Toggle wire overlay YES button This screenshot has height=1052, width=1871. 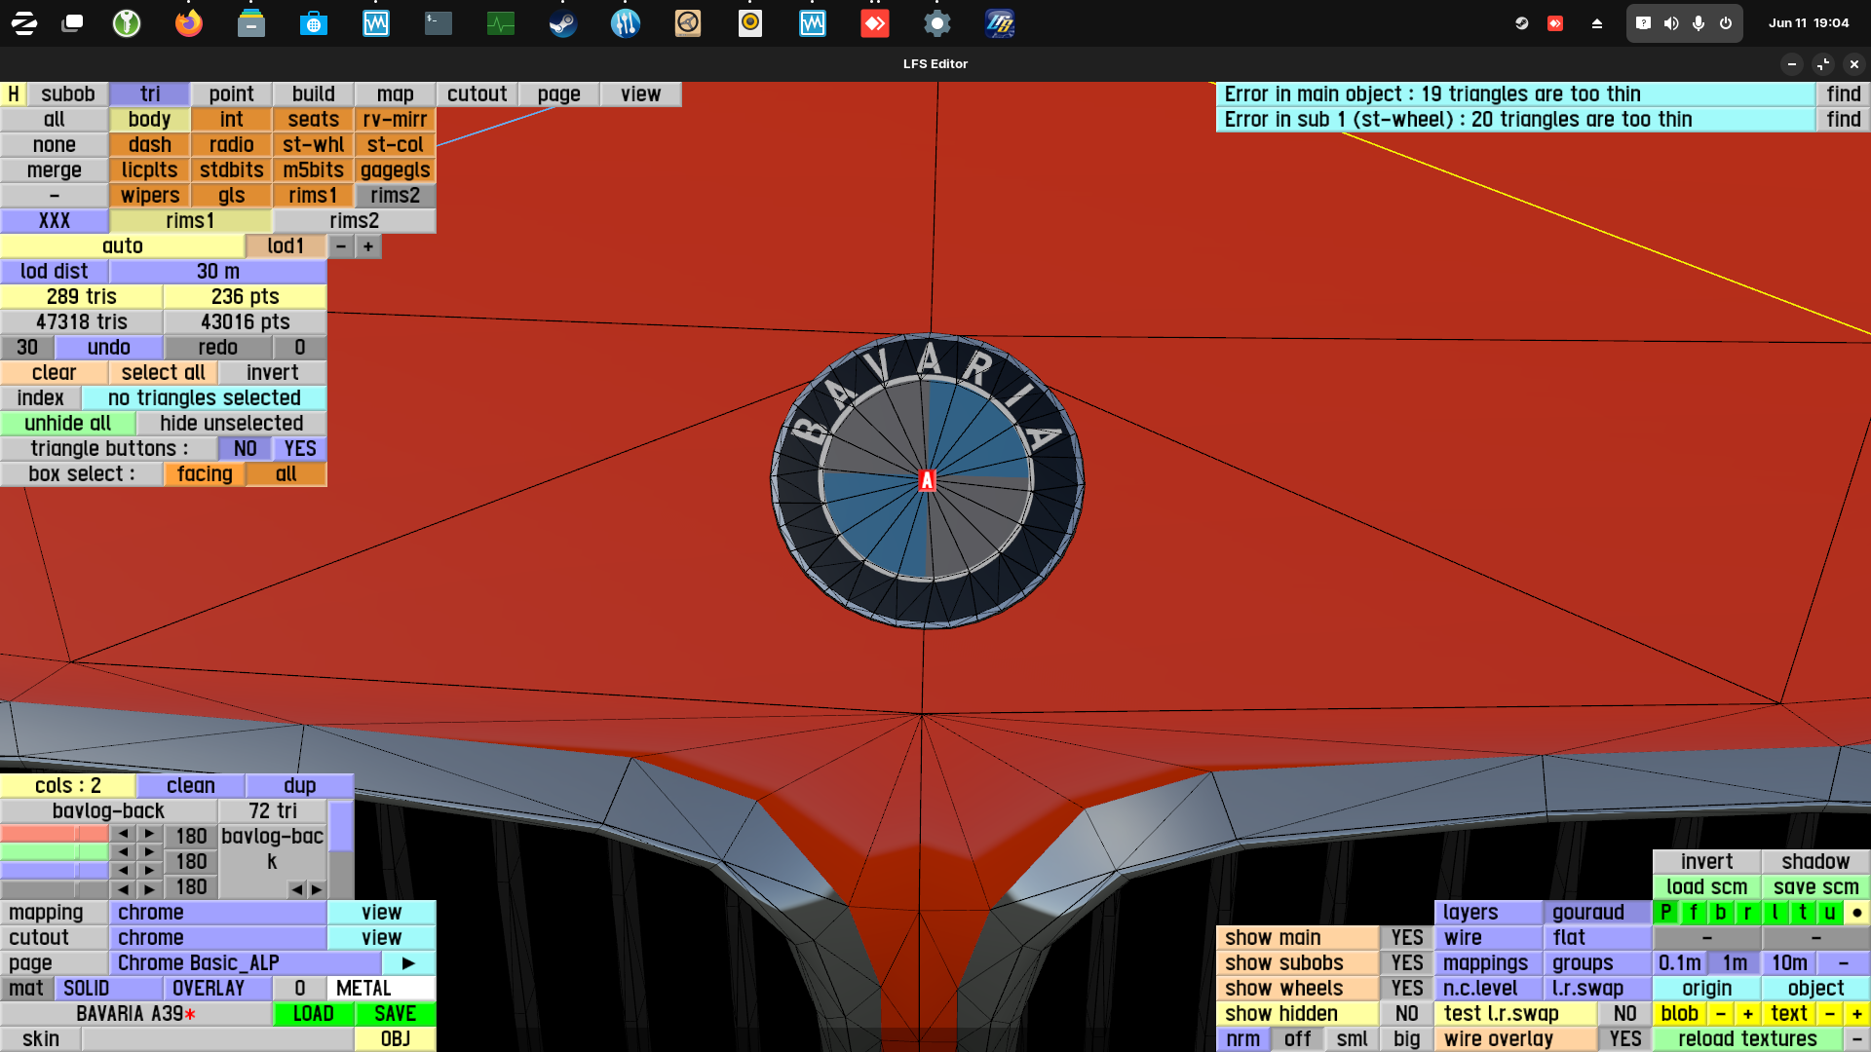point(1624,1038)
